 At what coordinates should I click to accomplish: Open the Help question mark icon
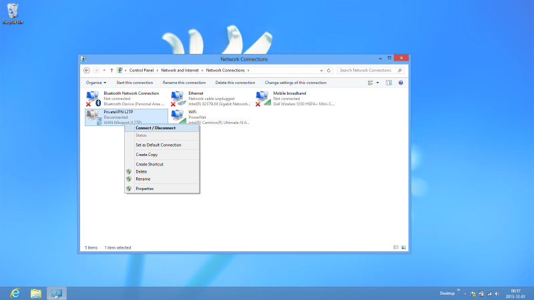tap(400, 83)
